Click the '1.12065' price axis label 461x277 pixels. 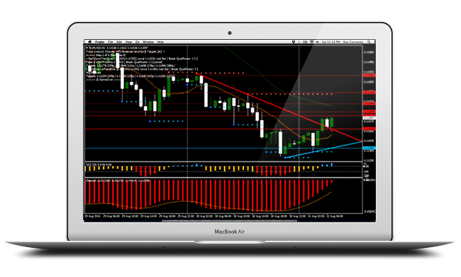(x=369, y=52)
